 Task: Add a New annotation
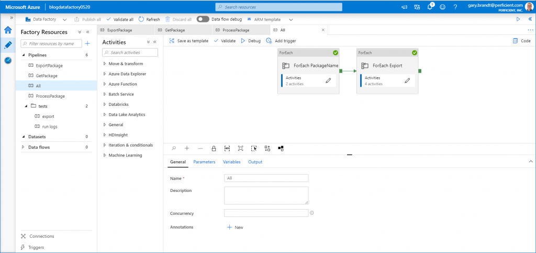tap(235, 227)
